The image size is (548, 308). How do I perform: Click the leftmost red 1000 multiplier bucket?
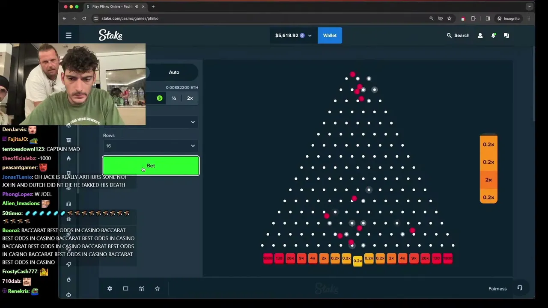pos(268,258)
